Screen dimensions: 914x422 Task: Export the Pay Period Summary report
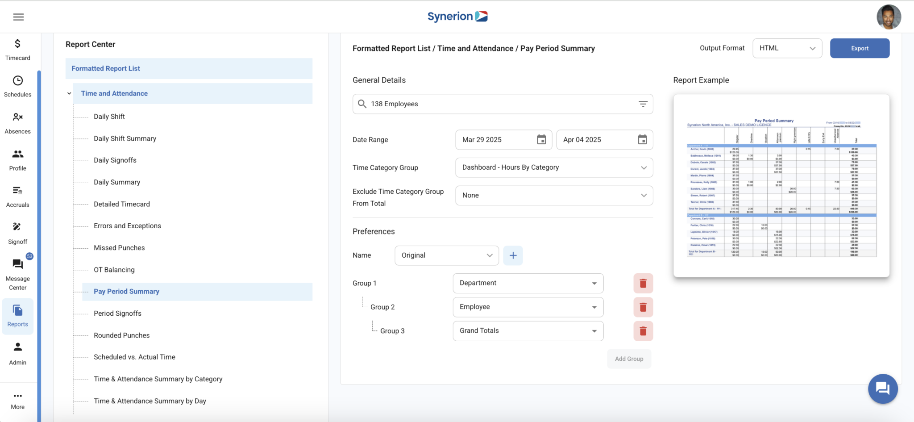859,48
